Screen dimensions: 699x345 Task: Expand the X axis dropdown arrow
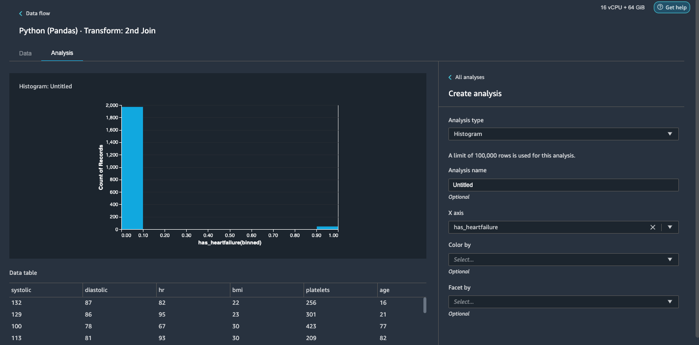[x=670, y=227]
